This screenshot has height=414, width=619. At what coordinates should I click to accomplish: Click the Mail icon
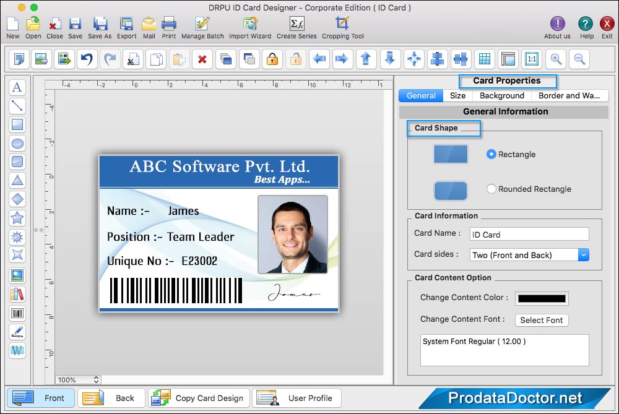[x=149, y=28]
